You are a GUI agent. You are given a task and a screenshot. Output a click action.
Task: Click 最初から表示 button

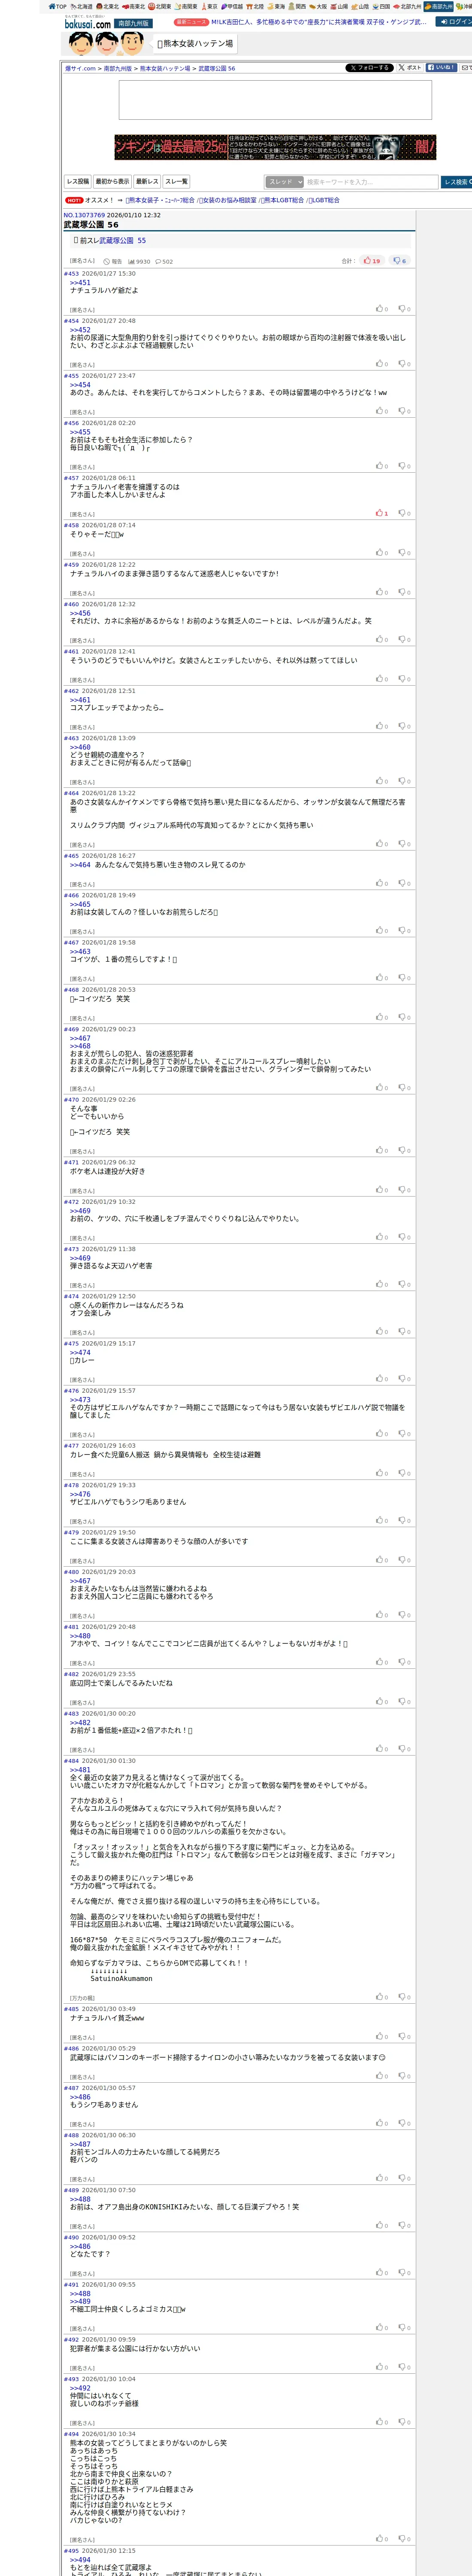coord(112,182)
